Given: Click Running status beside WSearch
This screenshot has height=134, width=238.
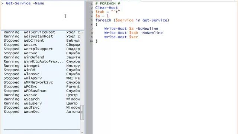Looking at the screenshot, I should point(12,99).
